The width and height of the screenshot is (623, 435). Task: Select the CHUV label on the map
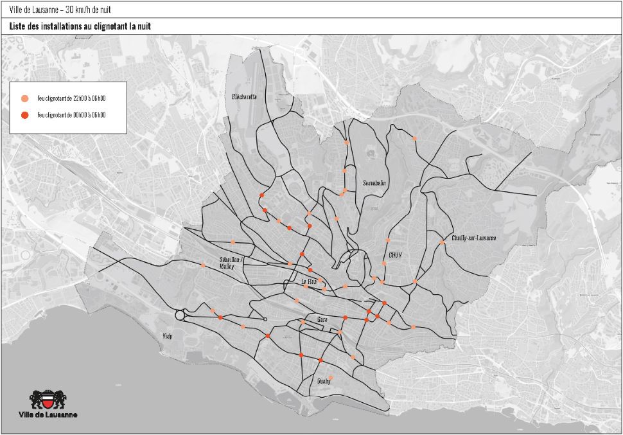tap(394, 254)
